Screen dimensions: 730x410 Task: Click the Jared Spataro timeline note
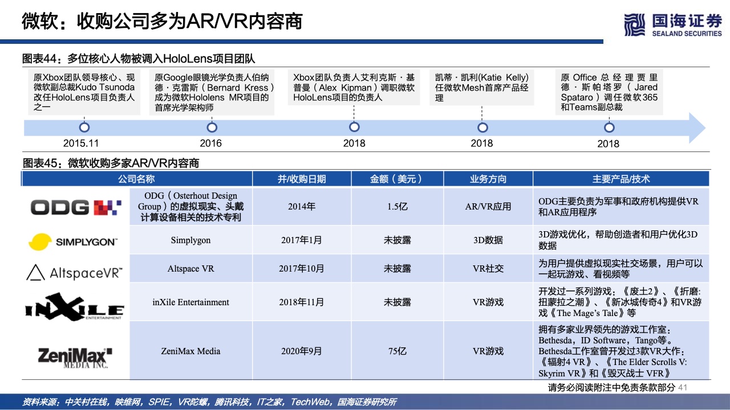click(609, 92)
